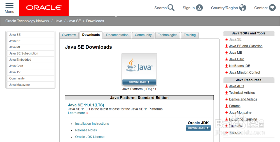Open Java Card link in SDKs list
This screenshot has height=142, width=280.
[x=237, y=59]
